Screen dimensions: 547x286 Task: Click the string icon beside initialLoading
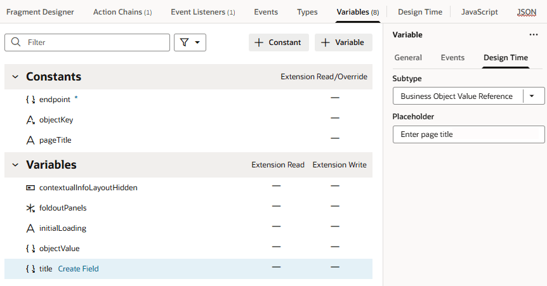pyautogui.click(x=30, y=228)
